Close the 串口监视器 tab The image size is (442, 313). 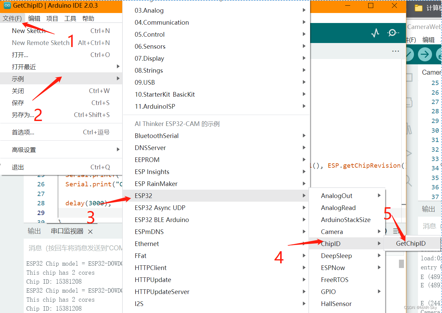point(90,231)
